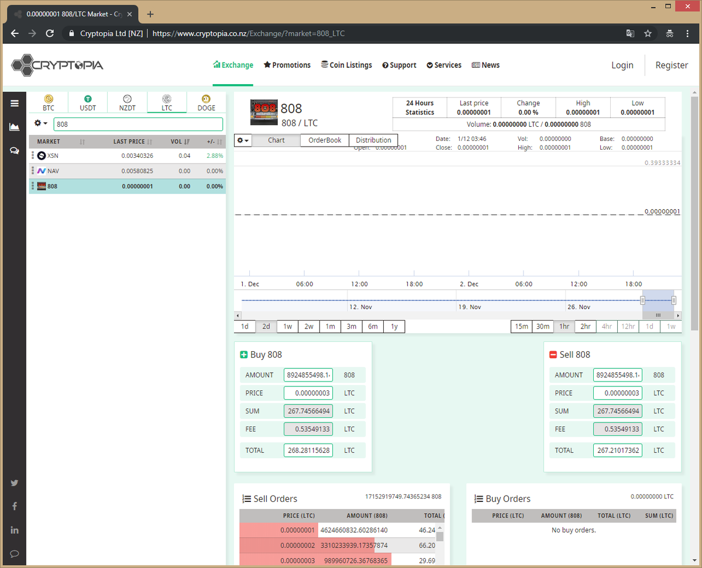Click the Sell 808 total field
702x568 pixels.
[x=618, y=451]
